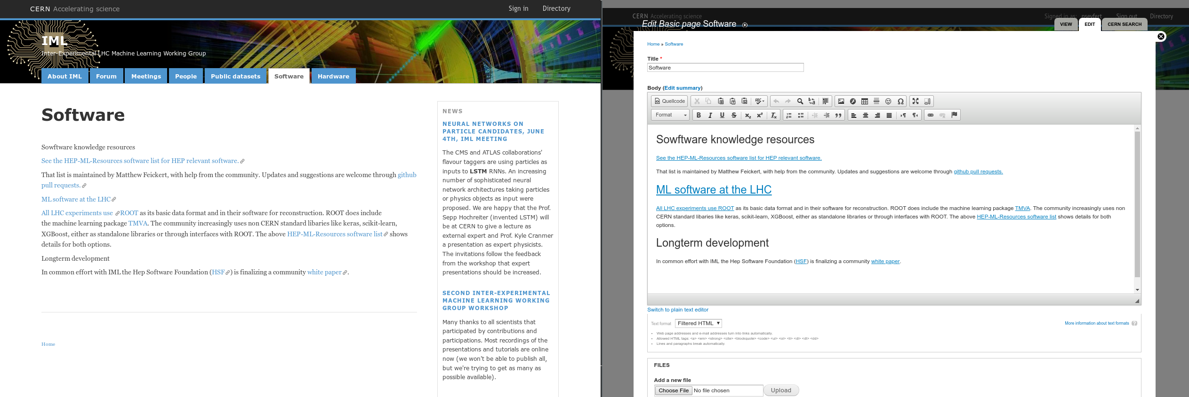The width and height of the screenshot is (1189, 397).
Task: Click the Remove Format icon
Action: [774, 115]
